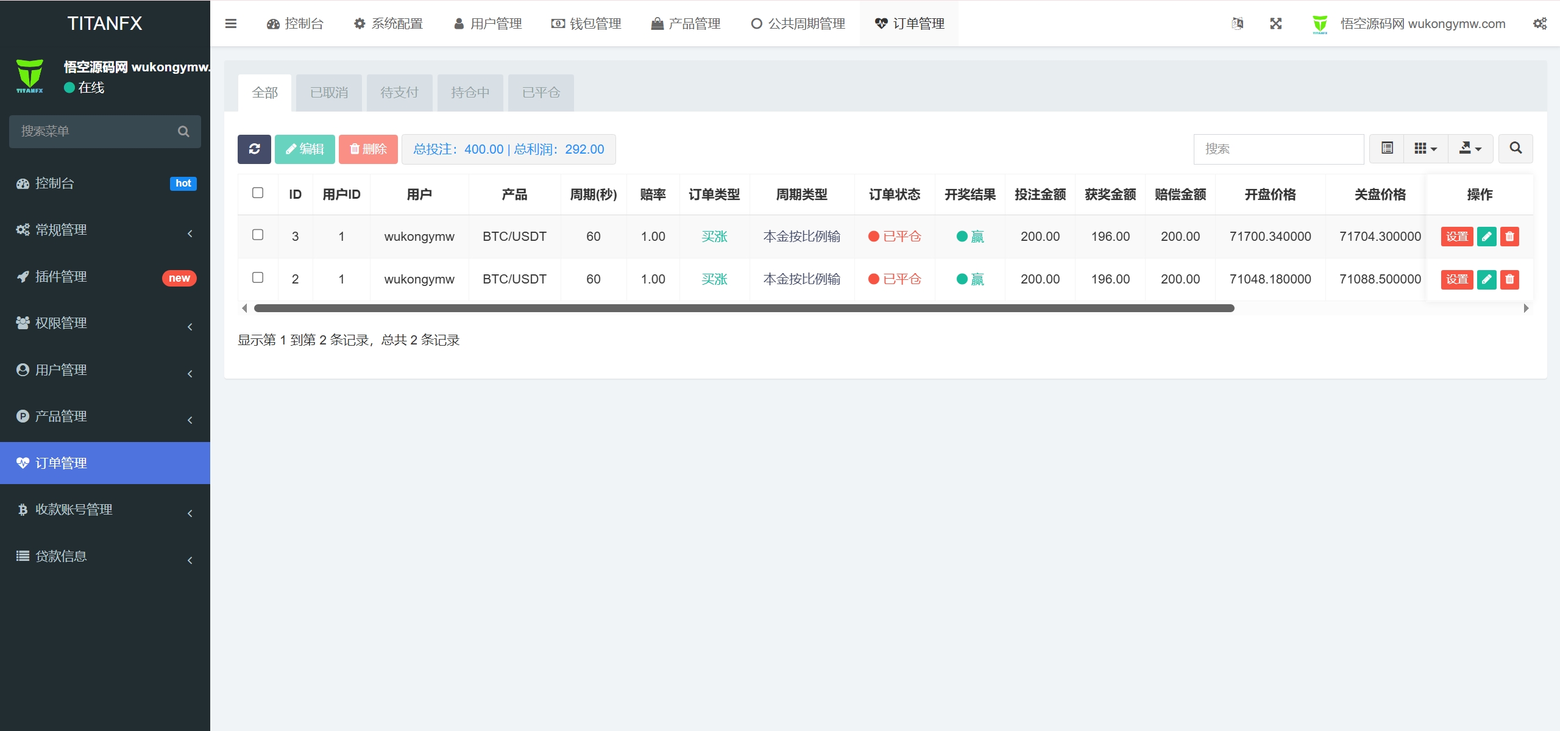Click the red 删除 button
This screenshot has height=731, width=1560.
(368, 149)
